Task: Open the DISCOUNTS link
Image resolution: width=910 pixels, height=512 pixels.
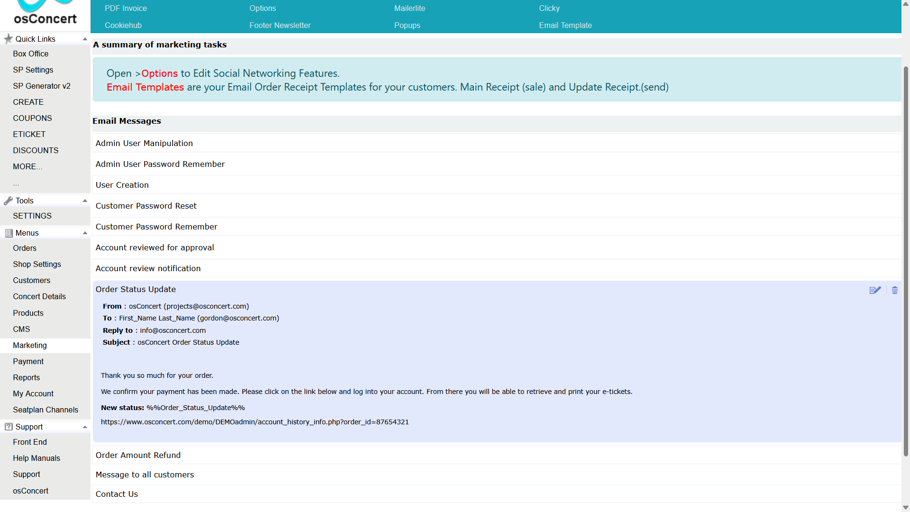Action: pyautogui.click(x=36, y=150)
